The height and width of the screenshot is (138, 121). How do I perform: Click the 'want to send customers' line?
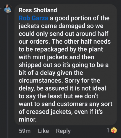click(53, 104)
